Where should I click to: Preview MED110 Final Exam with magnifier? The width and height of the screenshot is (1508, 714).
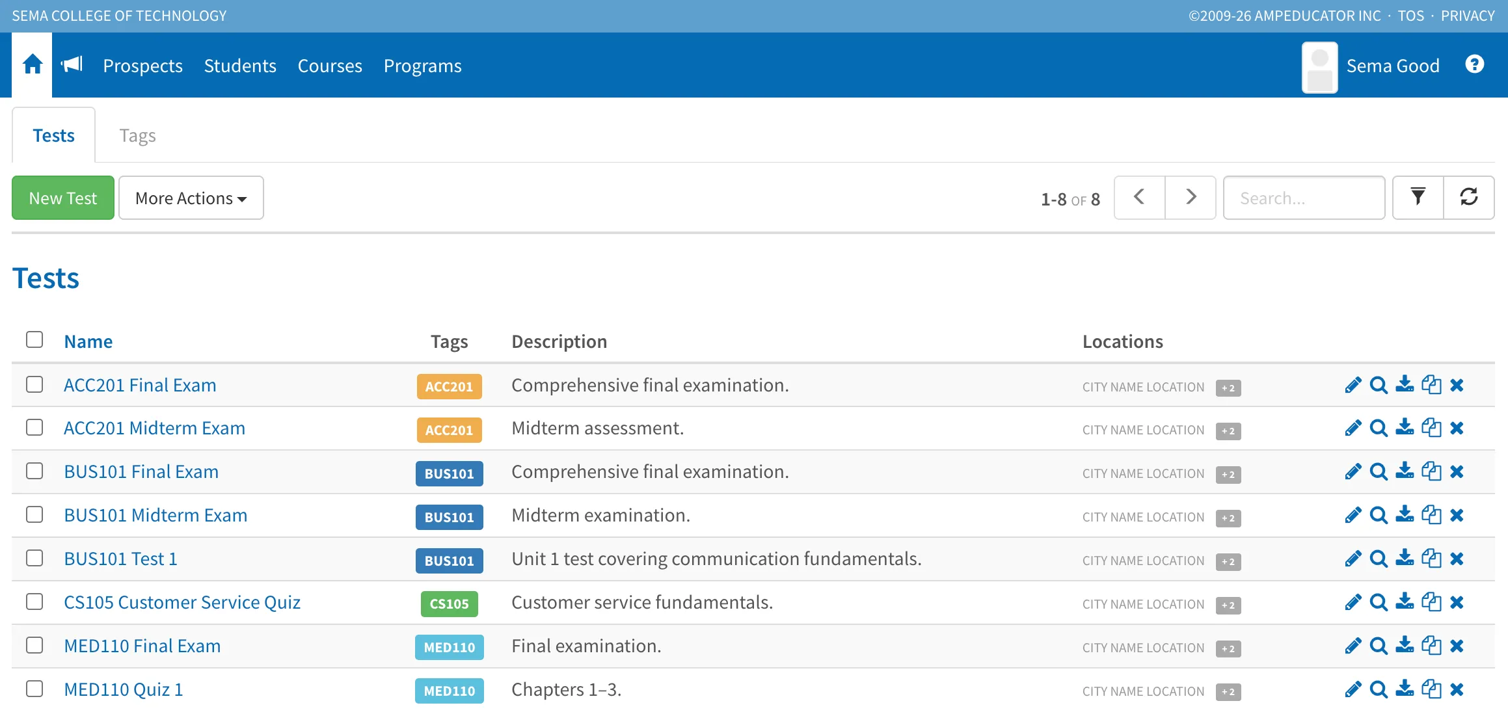pos(1379,646)
